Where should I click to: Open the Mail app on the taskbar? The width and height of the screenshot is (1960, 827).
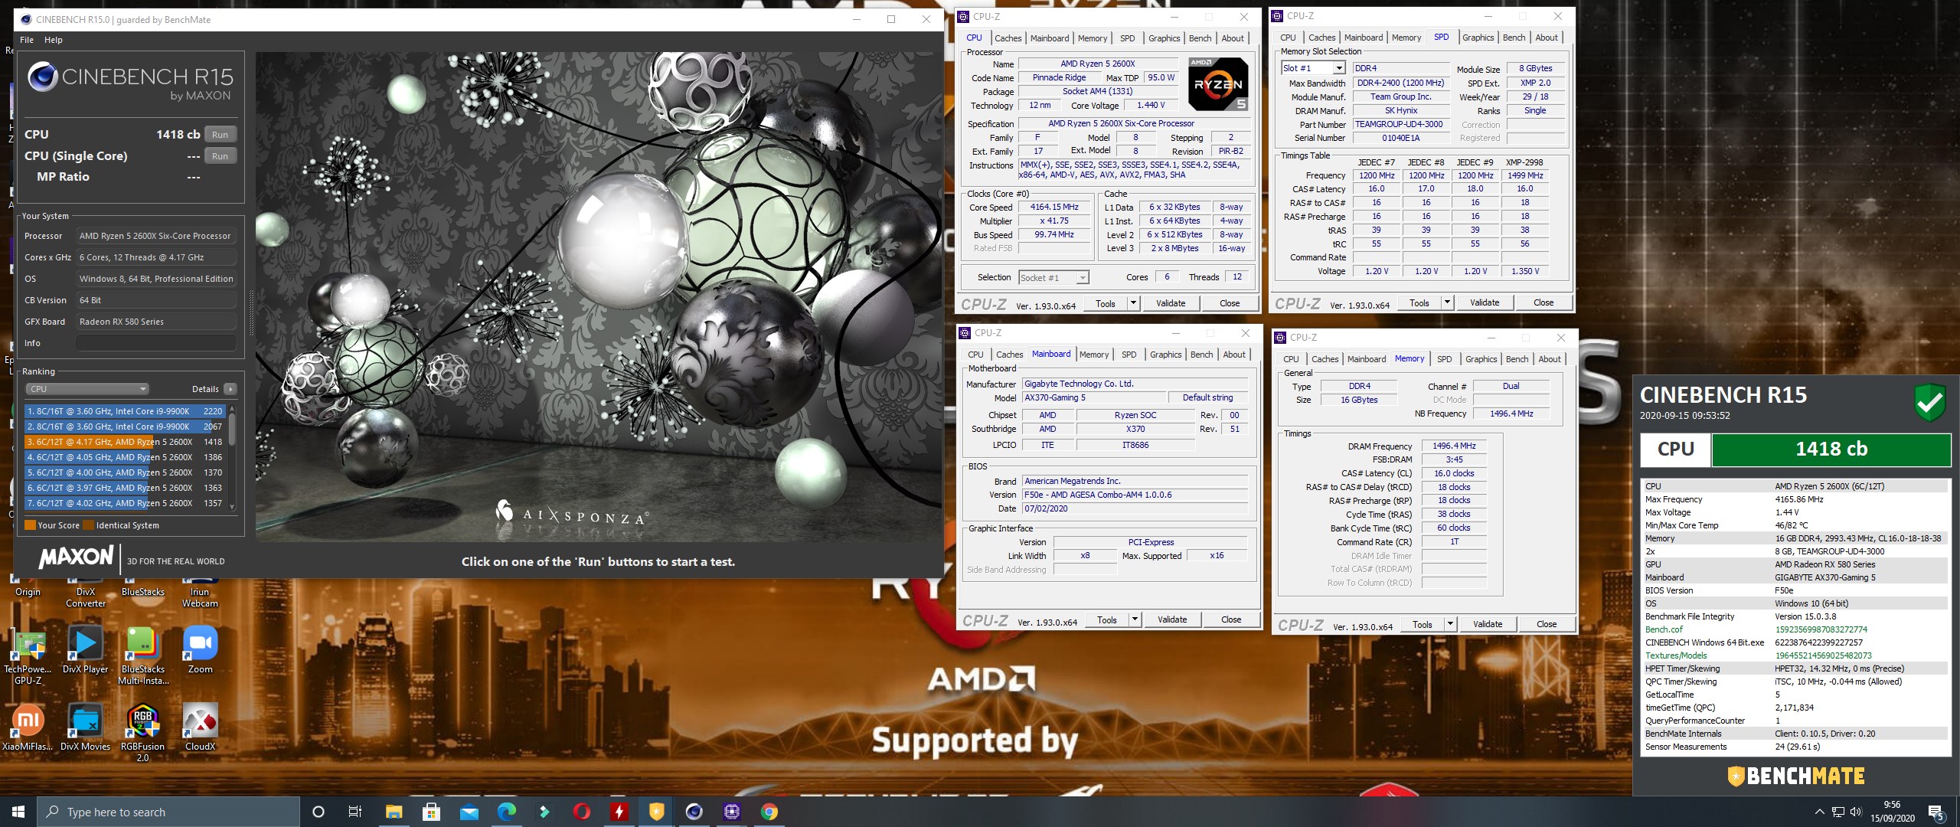(x=469, y=812)
